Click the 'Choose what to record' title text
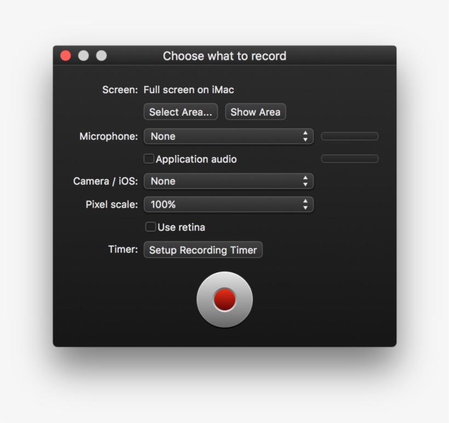Viewport: 449px width, 423px height. point(225,56)
